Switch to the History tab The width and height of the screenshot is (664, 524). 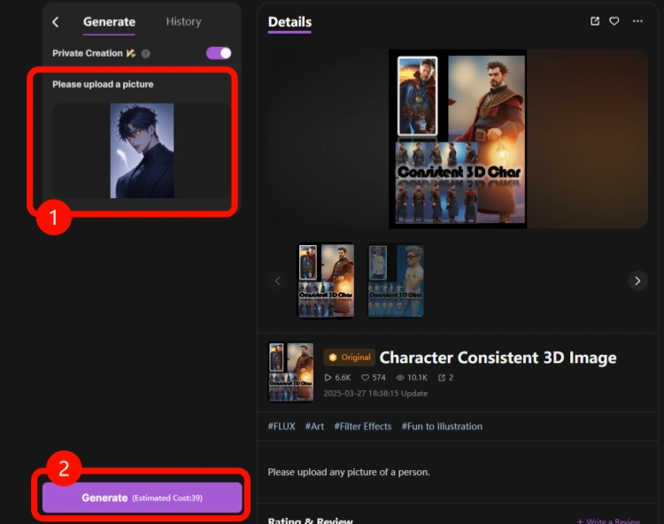[x=183, y=22]
